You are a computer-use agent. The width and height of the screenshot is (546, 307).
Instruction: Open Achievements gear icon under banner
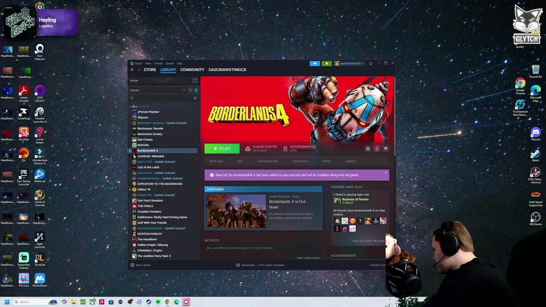click(285, 148)
